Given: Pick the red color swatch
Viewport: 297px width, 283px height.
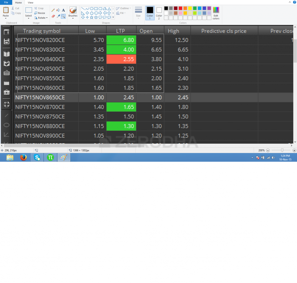Looking at the screenshot, I should [x=180, y=8].
